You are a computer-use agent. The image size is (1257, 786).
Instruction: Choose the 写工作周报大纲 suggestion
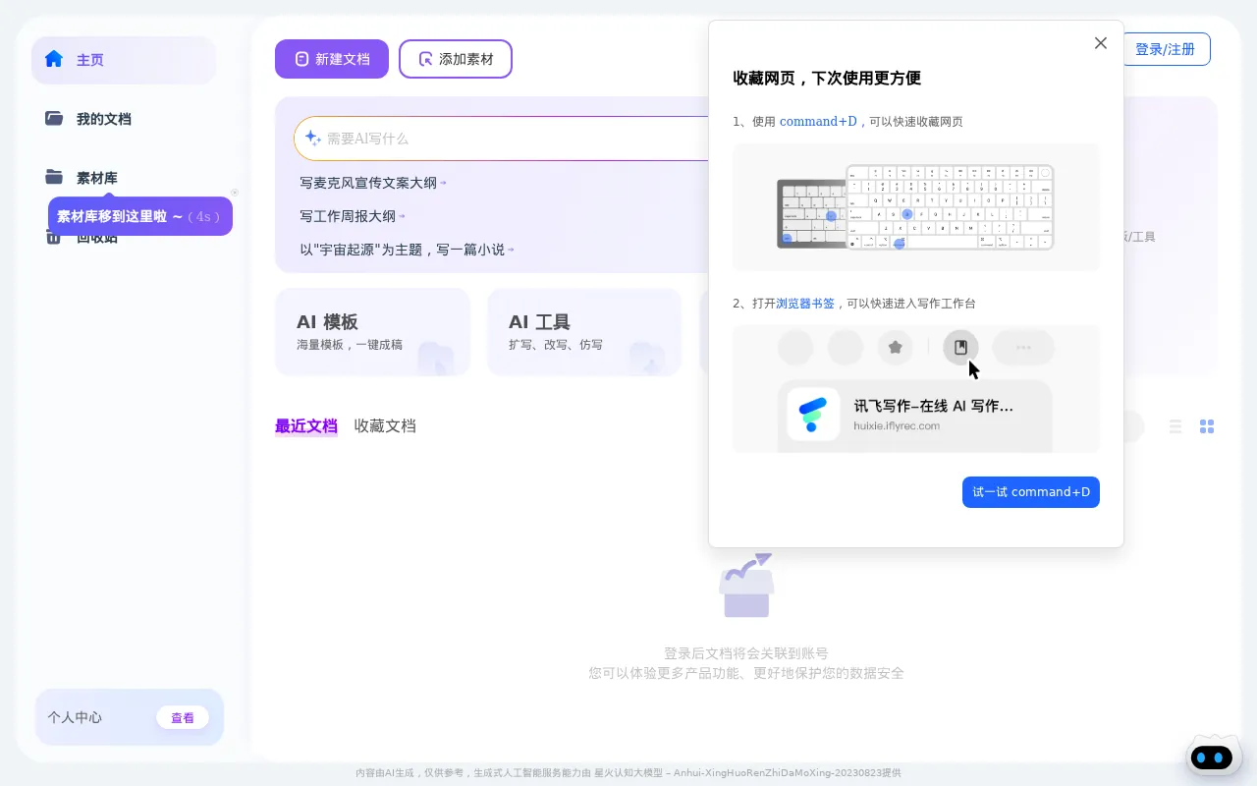point(352,216)
